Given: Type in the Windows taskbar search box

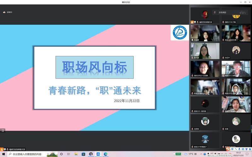Looking at the screenshot, I should pos(28,154).
